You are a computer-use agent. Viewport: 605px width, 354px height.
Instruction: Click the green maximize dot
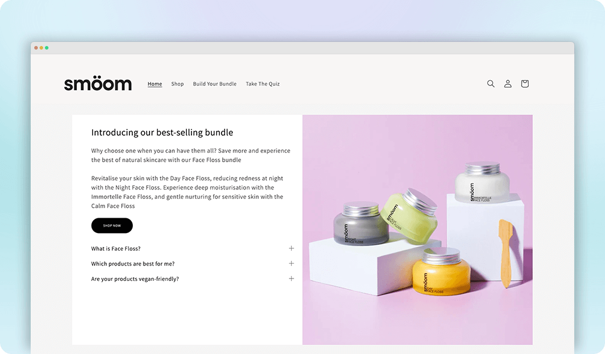(47, 48)
